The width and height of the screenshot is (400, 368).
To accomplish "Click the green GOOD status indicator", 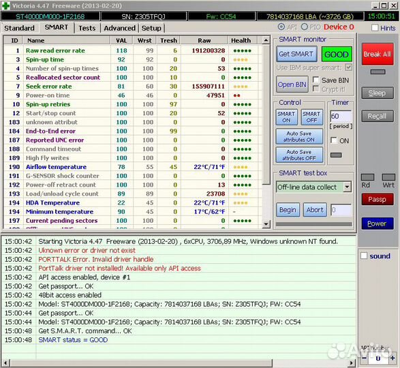I will (337, 54).
